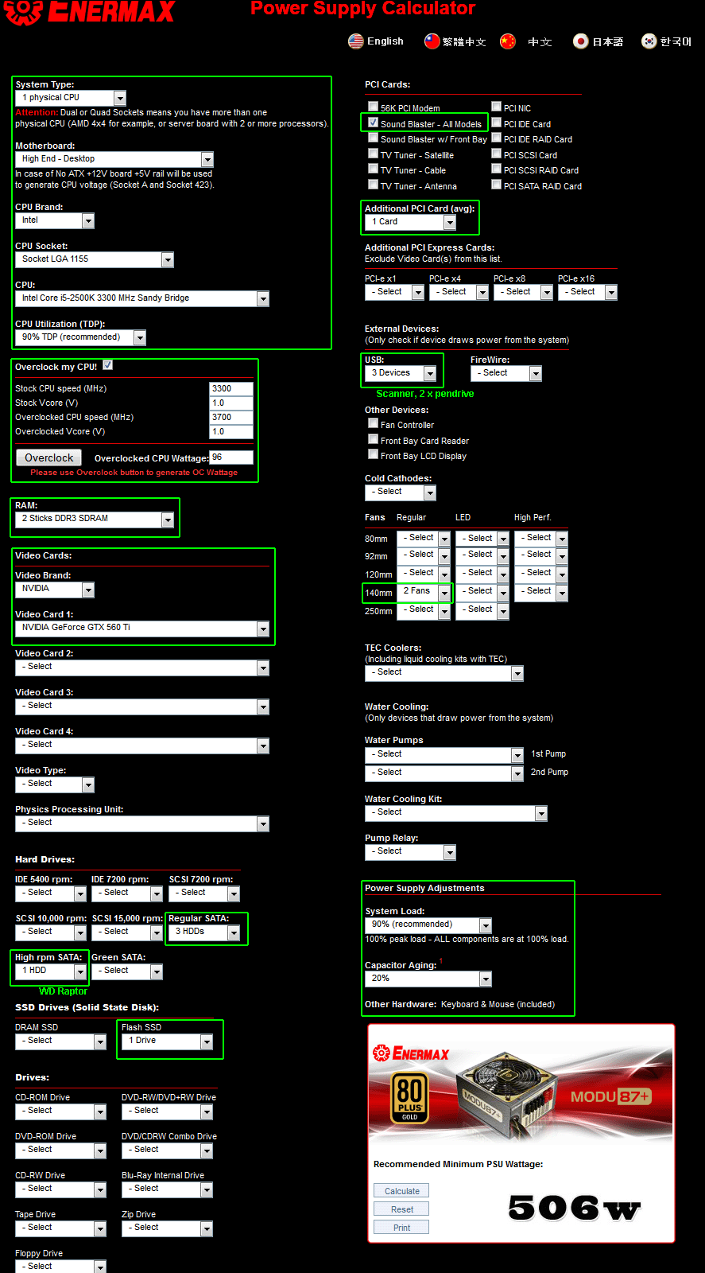This screenshot has width=705, height=1273.
Task: Open the System Type dropdown
Action: tap(71, 98)
